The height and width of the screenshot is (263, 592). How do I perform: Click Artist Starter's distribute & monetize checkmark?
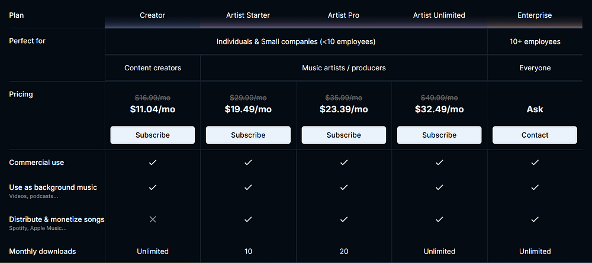coord(248,219)
